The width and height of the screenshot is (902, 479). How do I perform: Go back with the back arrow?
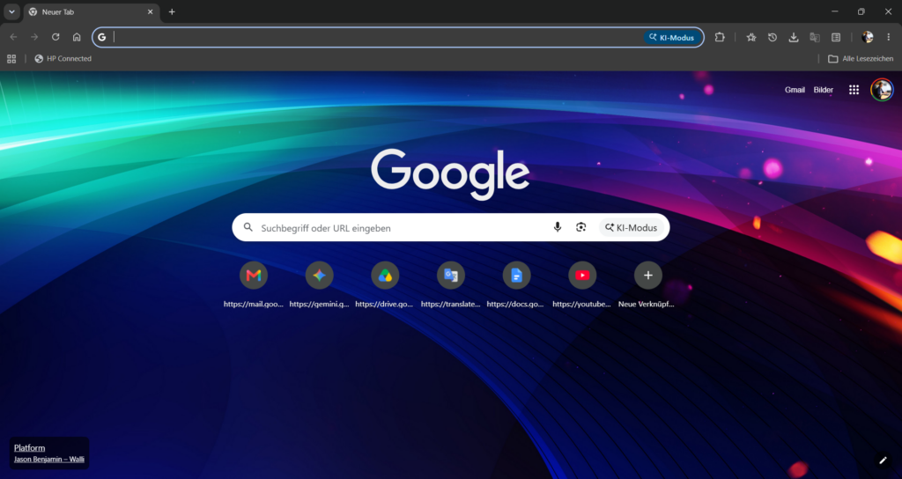[14, 37]
